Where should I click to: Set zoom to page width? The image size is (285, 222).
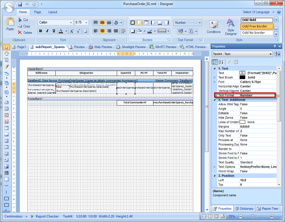point(204,216)
